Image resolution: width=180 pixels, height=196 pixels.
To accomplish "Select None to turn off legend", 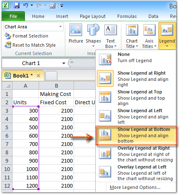I will pos(136,59).
